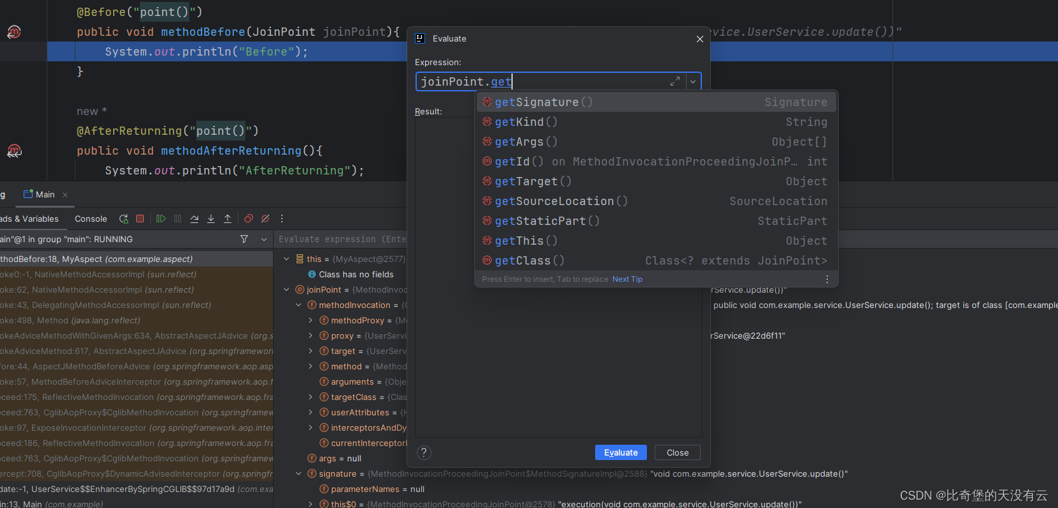The width and height of the screenshot is (1058, 508).
Task: Open completion popup options menu
Action: pos(827,279)
